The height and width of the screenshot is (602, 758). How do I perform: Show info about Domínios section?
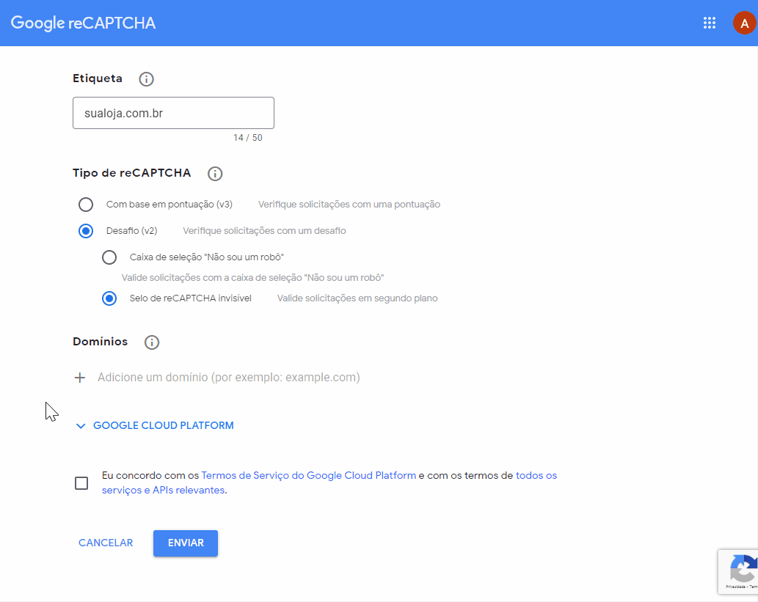152,342
